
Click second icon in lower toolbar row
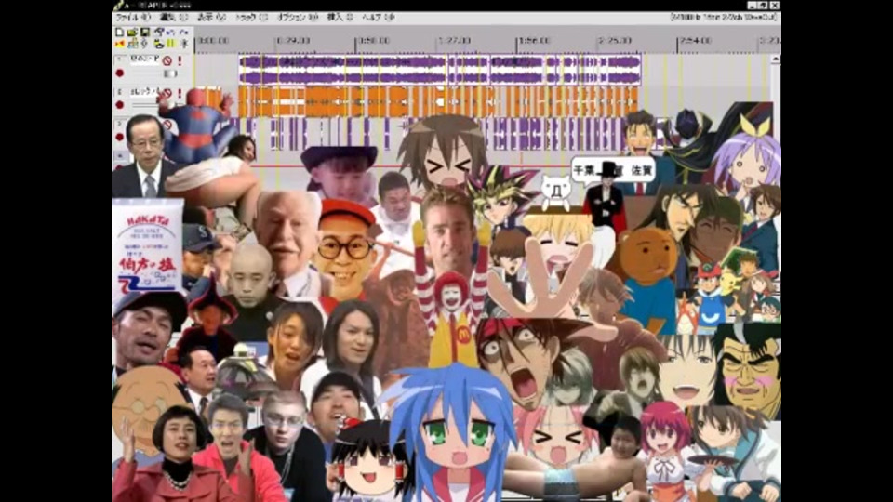pos(133,44)
